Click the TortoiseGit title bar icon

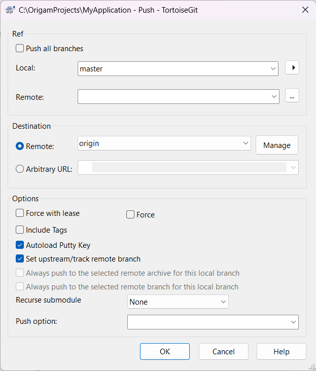point(10,10)
